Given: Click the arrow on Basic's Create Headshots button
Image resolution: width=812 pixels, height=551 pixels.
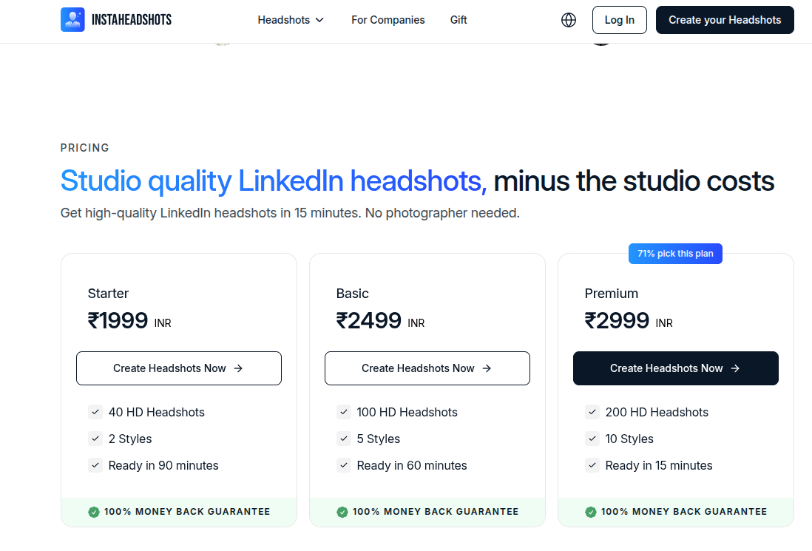Looking at the screenshot, I should click(487, 368).
